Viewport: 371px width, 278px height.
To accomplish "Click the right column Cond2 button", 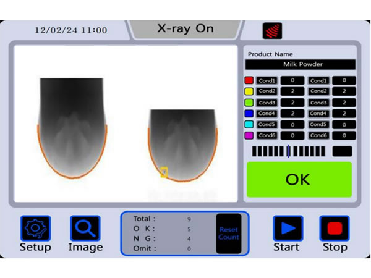I will [x=318, y=91].
